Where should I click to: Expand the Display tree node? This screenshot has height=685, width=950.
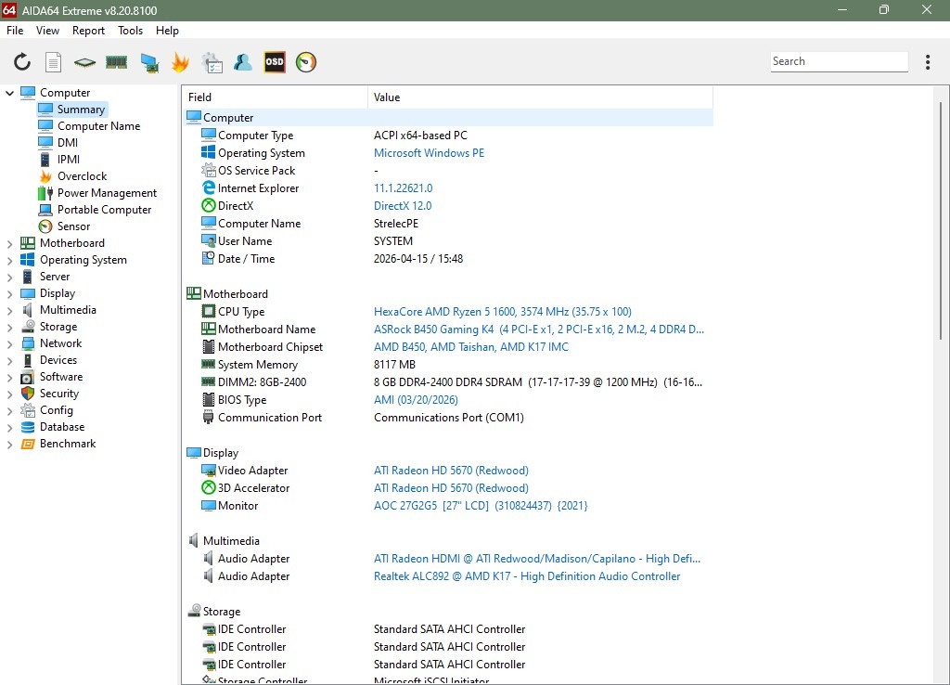[x=9, y=293]
